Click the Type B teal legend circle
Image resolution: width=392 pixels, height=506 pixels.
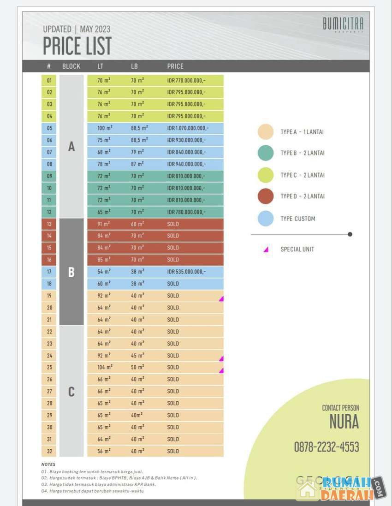(266, 153)
